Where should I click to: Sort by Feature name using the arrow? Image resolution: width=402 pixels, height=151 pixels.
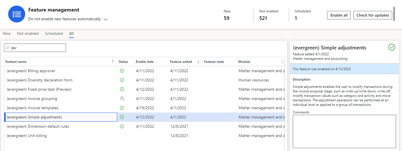[x=113, y=61]
